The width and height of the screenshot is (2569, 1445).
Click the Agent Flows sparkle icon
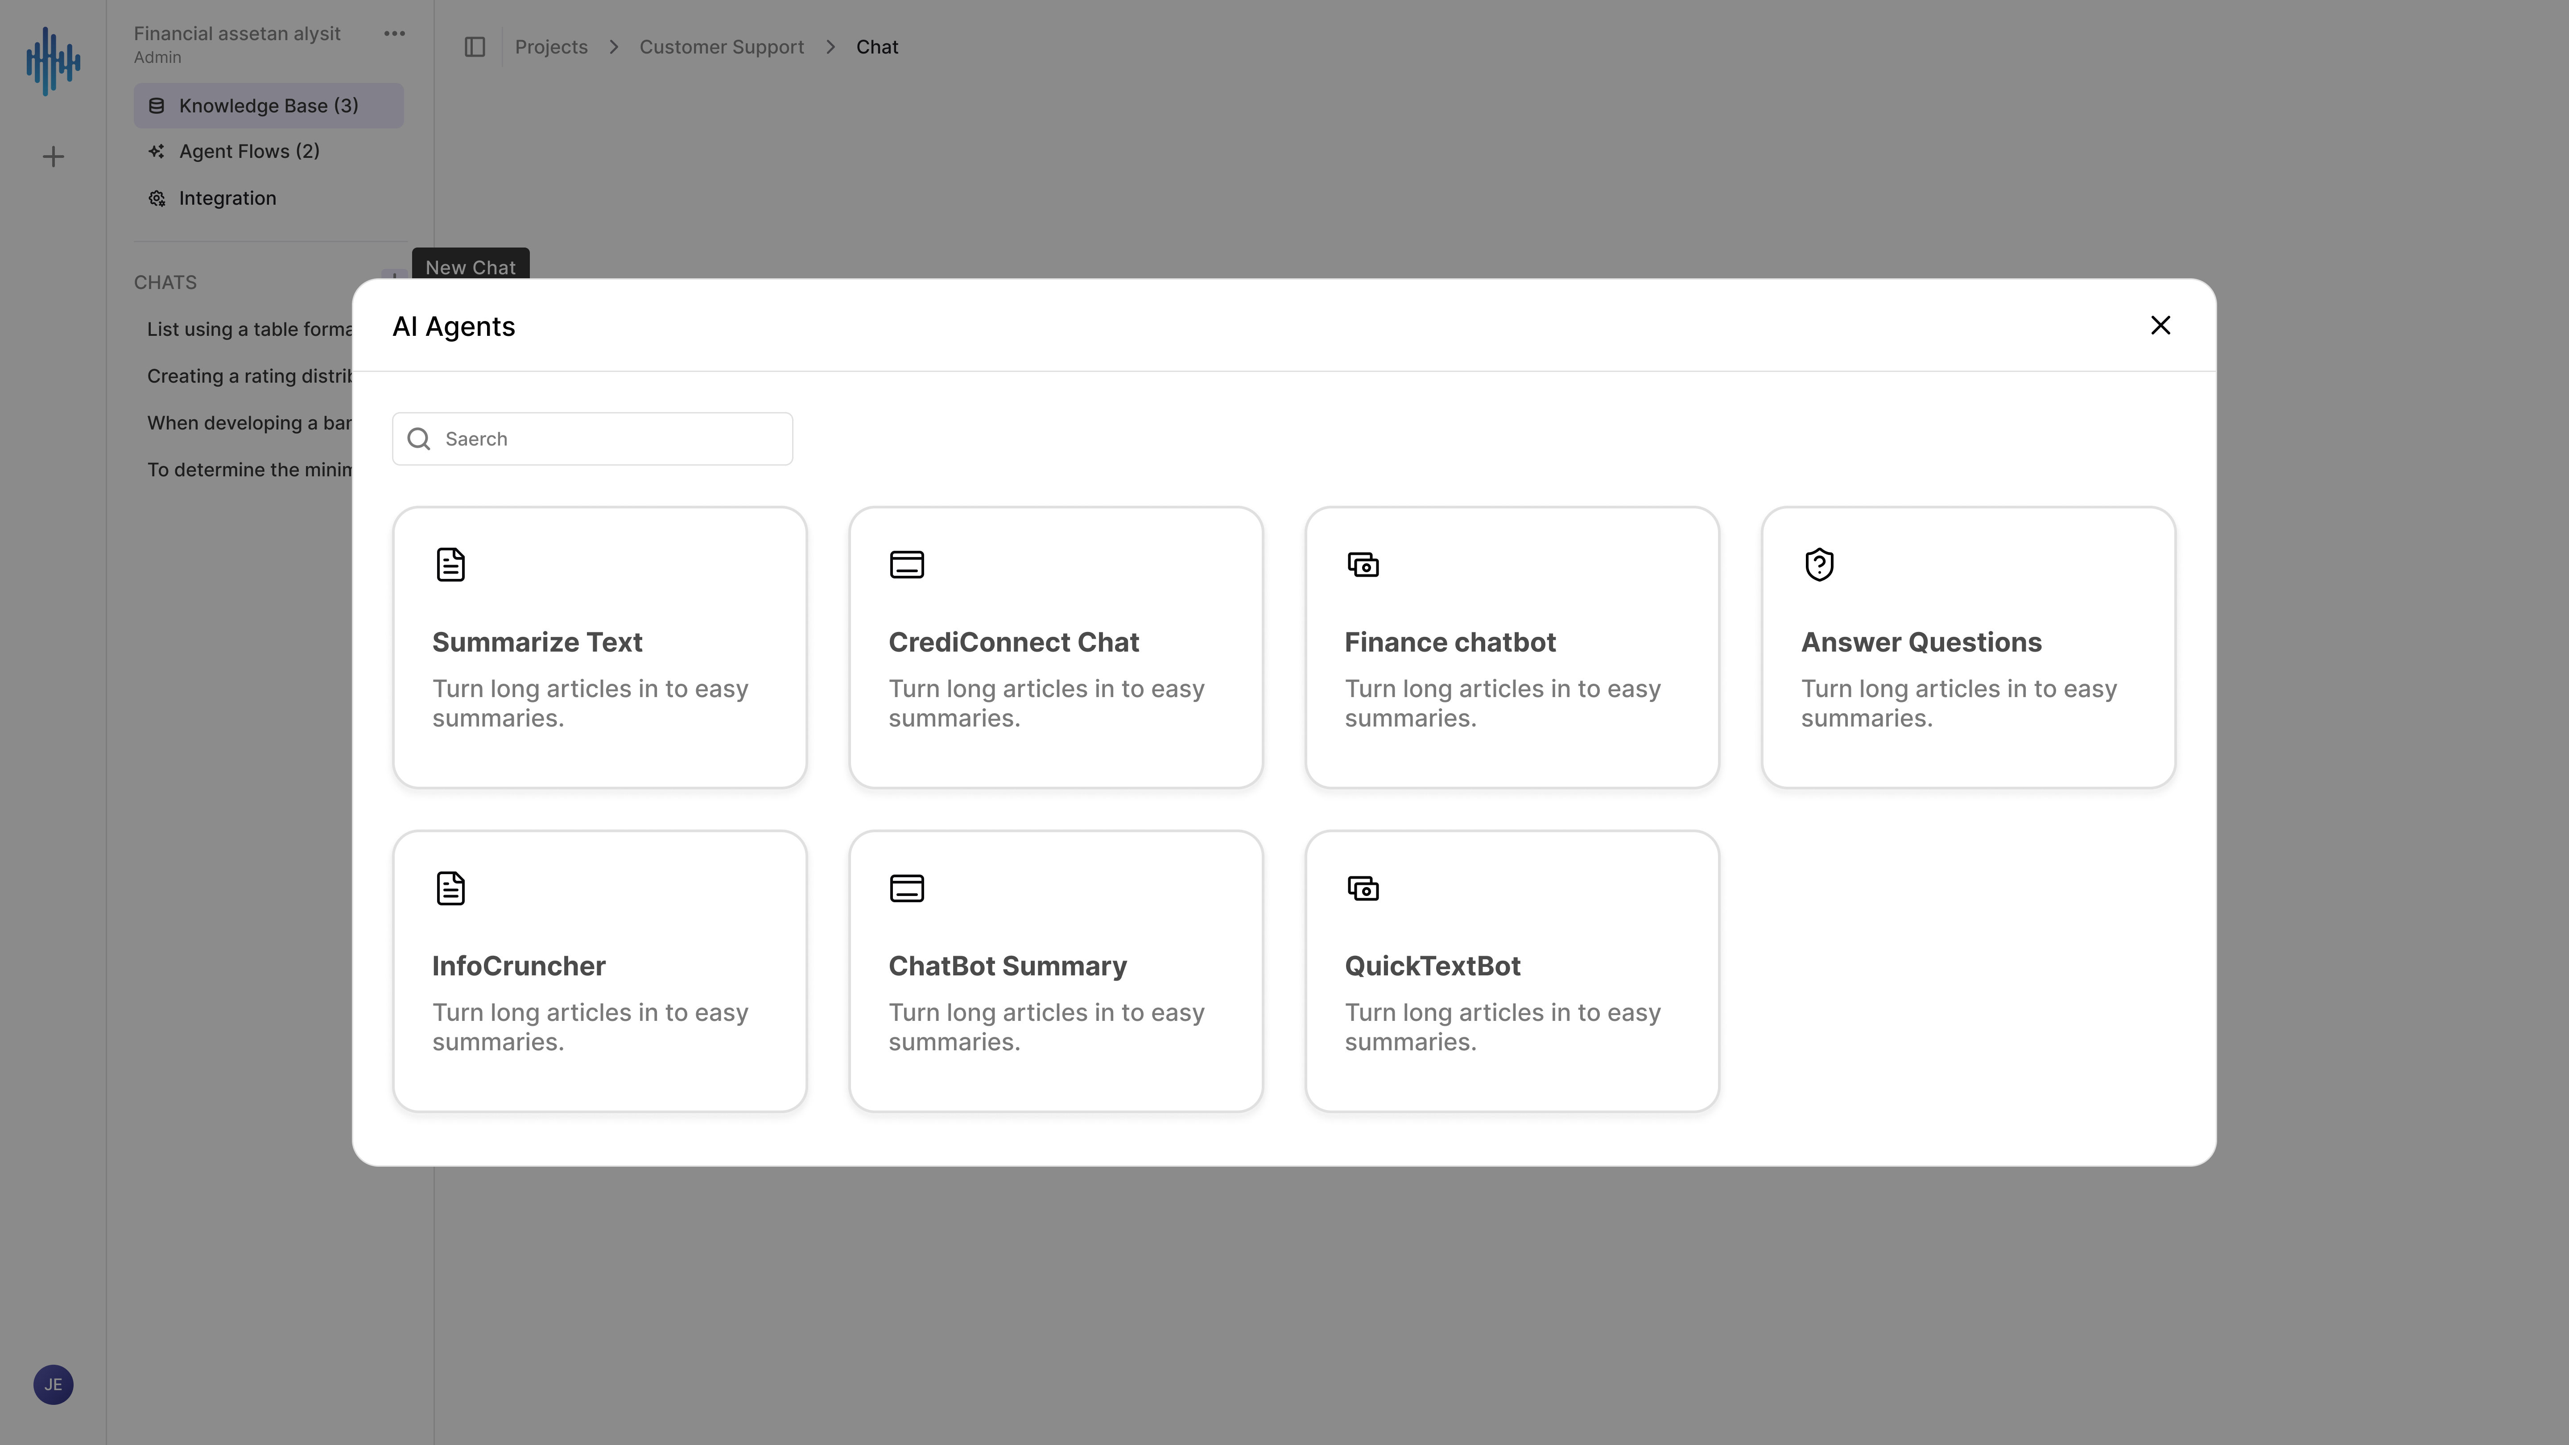pos(157,152)
